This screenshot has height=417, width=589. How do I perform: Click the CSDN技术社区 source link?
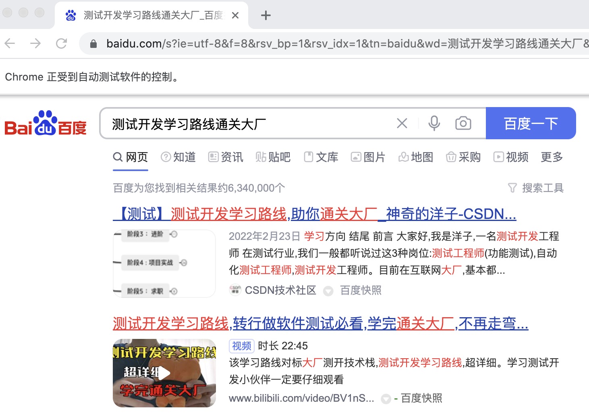(x=280, y=290)
